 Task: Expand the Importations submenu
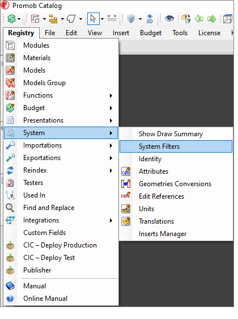tap(61, 145)
